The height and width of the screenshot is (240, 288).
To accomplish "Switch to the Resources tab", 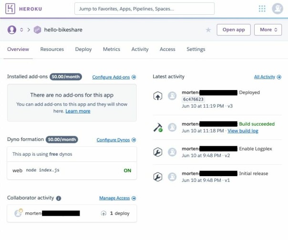I will click(52, 49).
